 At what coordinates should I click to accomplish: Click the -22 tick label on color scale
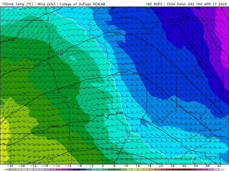(x=33, y=166)
